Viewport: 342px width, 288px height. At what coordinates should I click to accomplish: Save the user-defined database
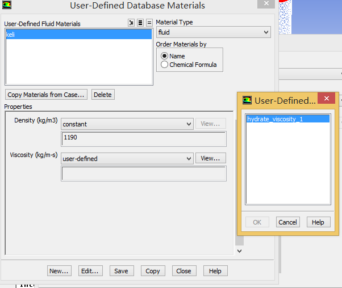[122, 271]
